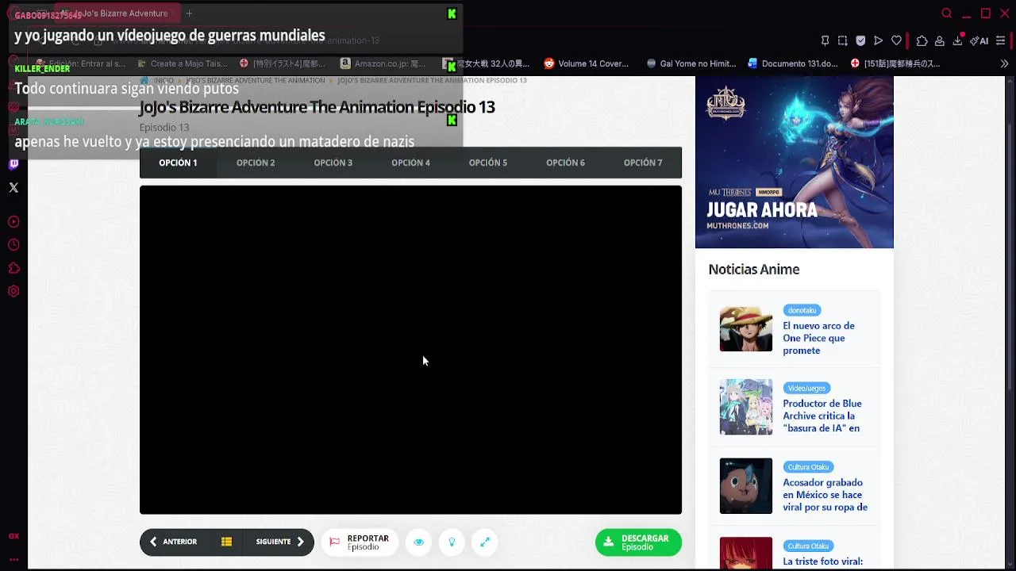Click the green DESCARGAR Episodio button
This screenshot has width=1016, height=571.
tap(638, 542)
